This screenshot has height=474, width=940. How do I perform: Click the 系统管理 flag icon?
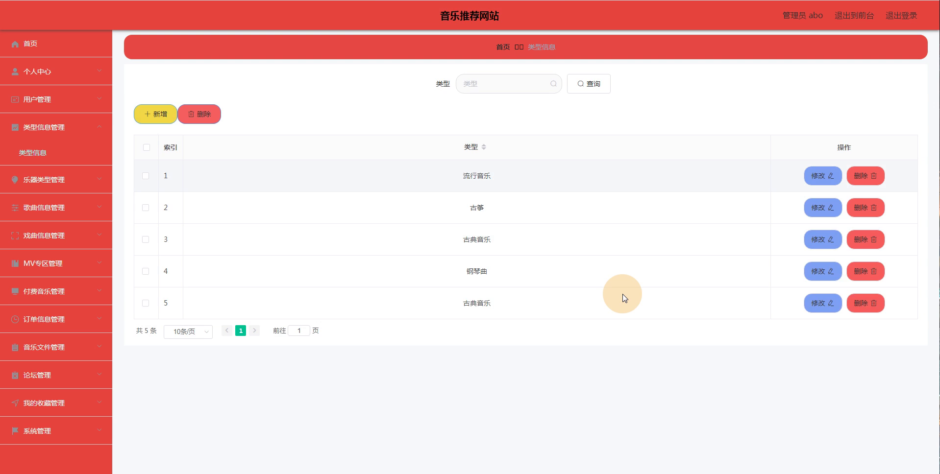click(15, 431)
